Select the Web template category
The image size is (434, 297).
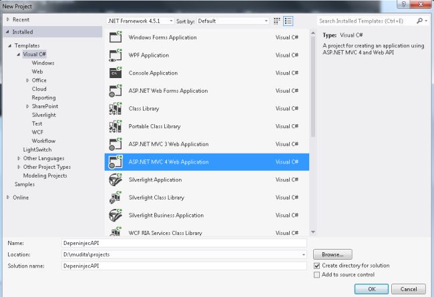point(37,71)
